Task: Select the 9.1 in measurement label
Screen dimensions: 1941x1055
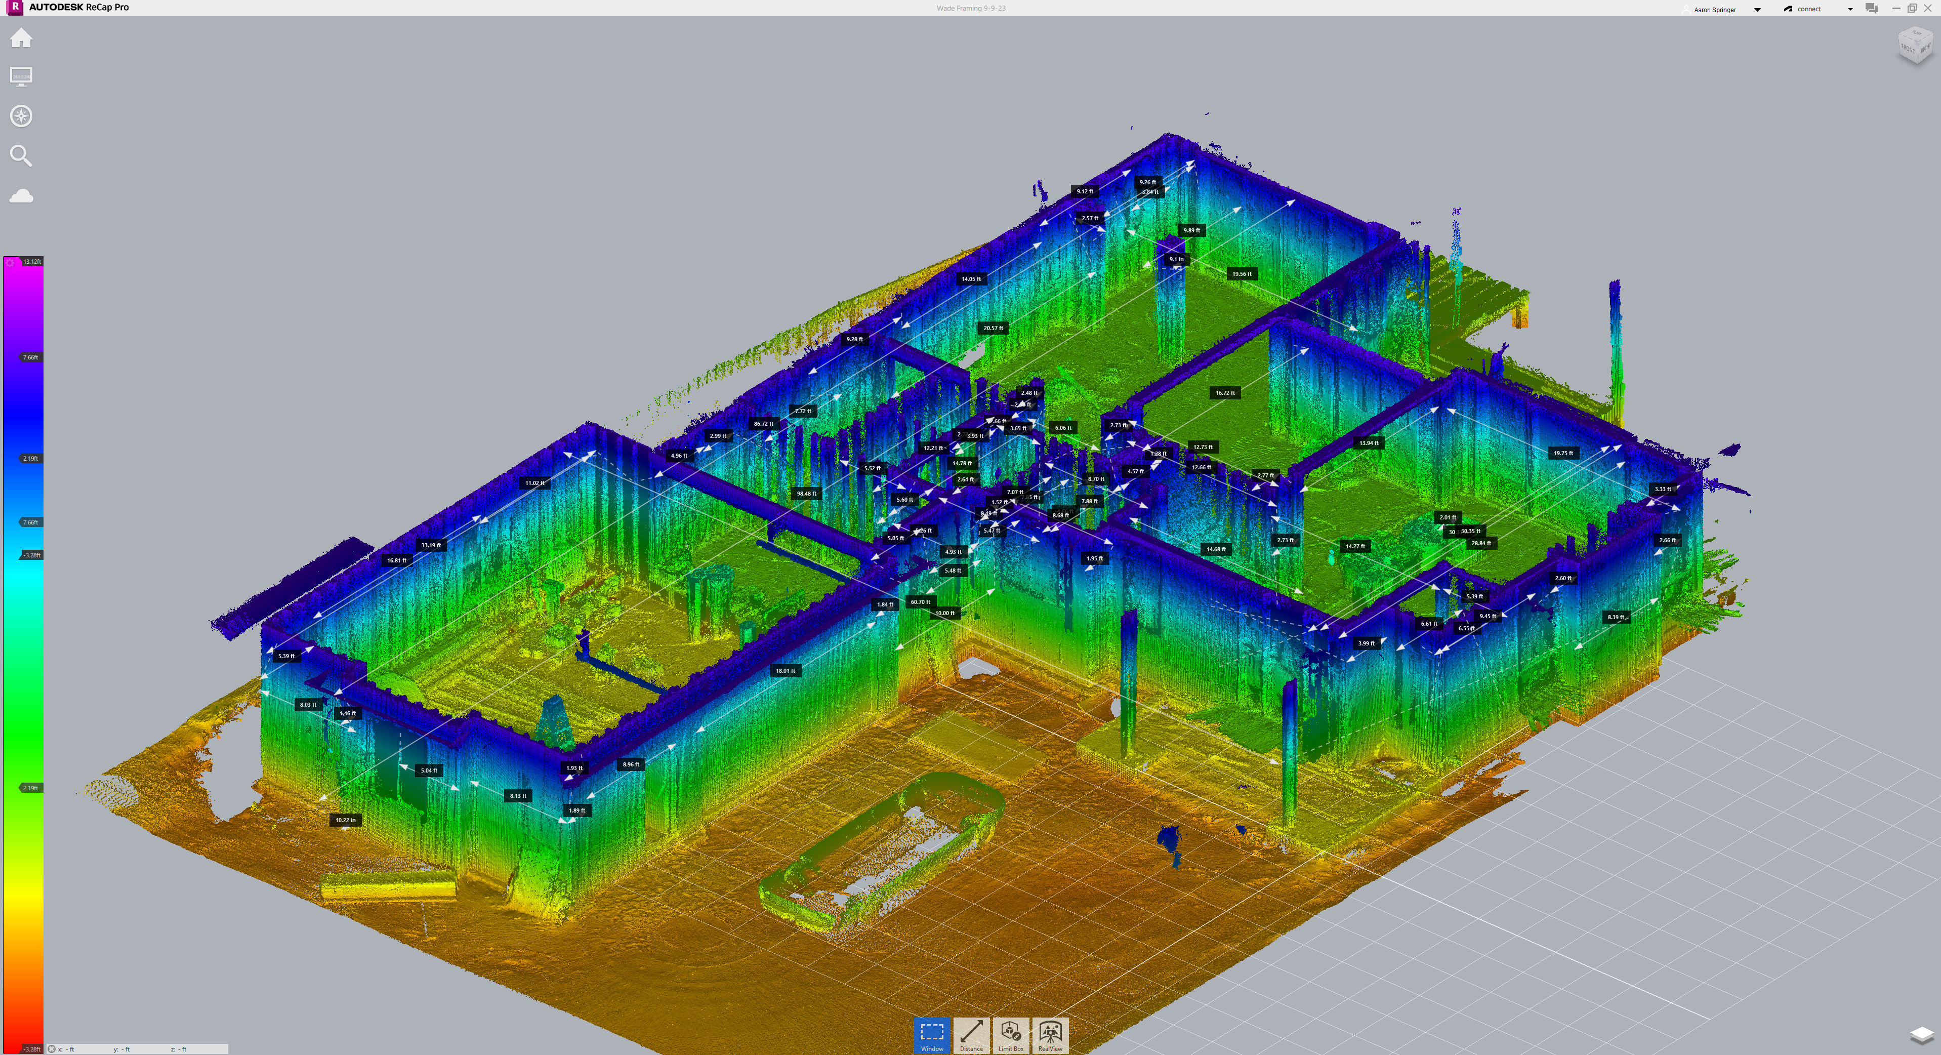Action: (x=1176, y=259)
